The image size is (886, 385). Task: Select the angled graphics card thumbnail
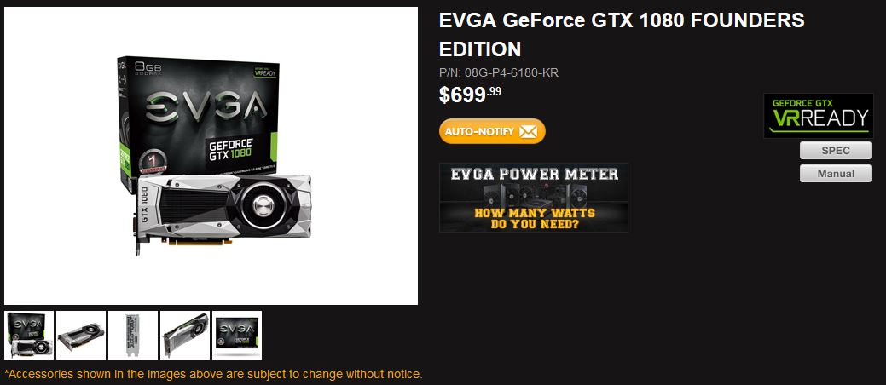(x=81, y=336)
